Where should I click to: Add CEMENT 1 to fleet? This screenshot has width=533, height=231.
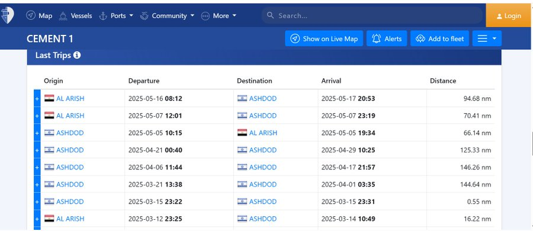click(439, 38)
